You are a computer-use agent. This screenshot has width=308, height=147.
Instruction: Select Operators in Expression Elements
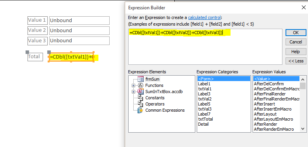pyautogui.click(x=155, y=104)
